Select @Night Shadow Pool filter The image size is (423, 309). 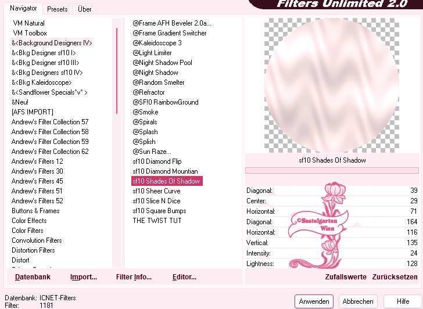[163, 63]
